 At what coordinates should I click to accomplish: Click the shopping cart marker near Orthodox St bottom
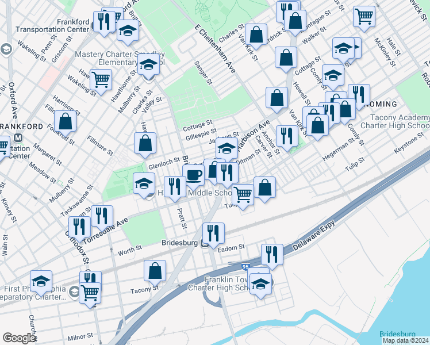point(90,295)
